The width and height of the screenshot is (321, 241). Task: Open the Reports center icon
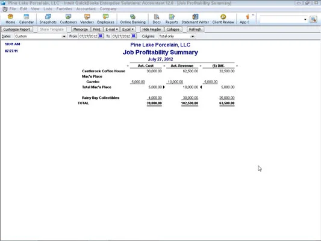pyautogui.click(x=172, y=19)
